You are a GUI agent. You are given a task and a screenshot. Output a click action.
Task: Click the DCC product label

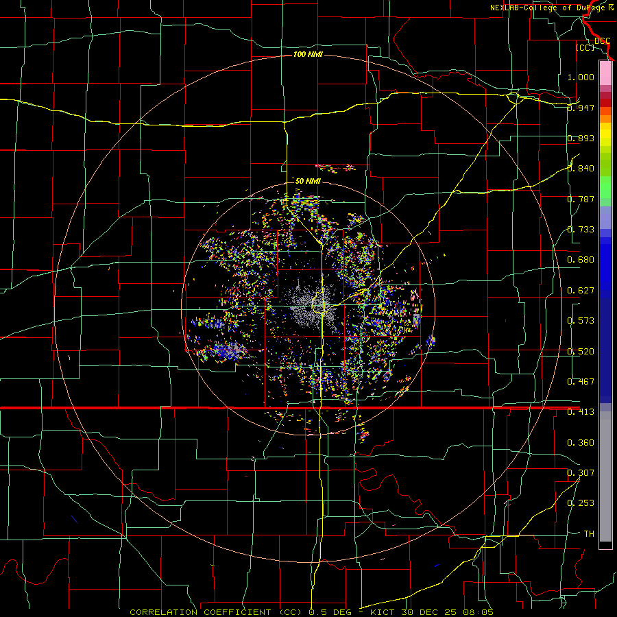point(602,41)
